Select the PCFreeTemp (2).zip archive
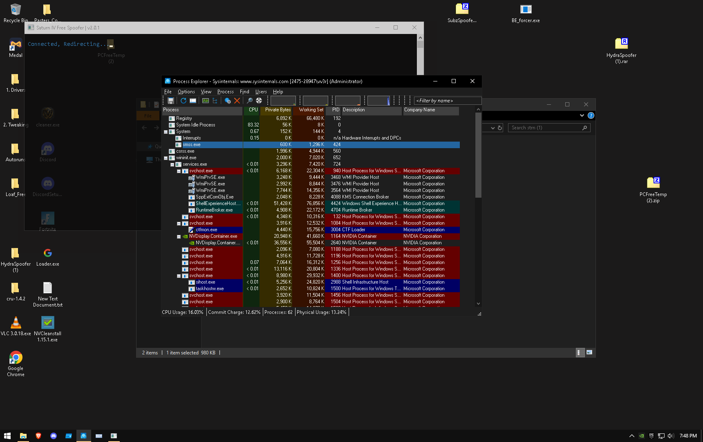This screenshot has width=703, height=442. (x=653, y=190)
